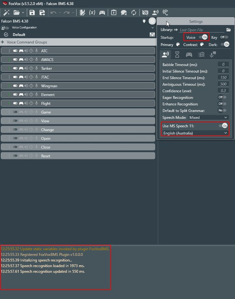Toggle the Use MS Speech 11 switch
Screen dimensions: 235x299
(223, 126)
